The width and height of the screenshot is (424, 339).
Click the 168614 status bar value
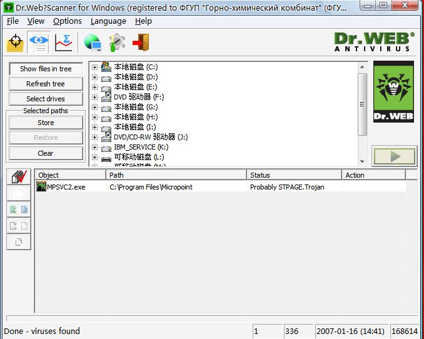(405, 331)
